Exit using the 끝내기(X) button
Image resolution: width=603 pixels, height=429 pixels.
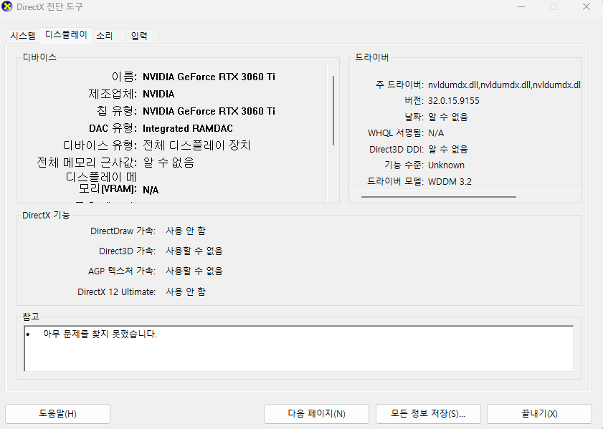tap(539, 413)
